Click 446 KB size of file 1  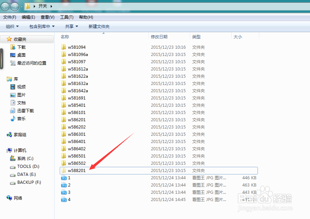(249, 178)
